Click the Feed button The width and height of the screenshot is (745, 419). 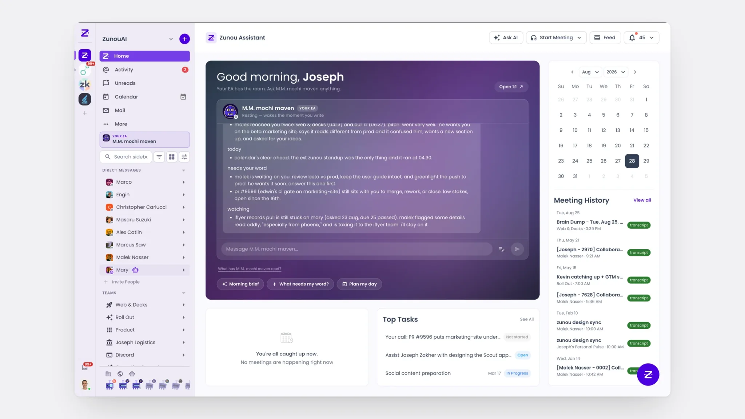[x=605, y=37]
